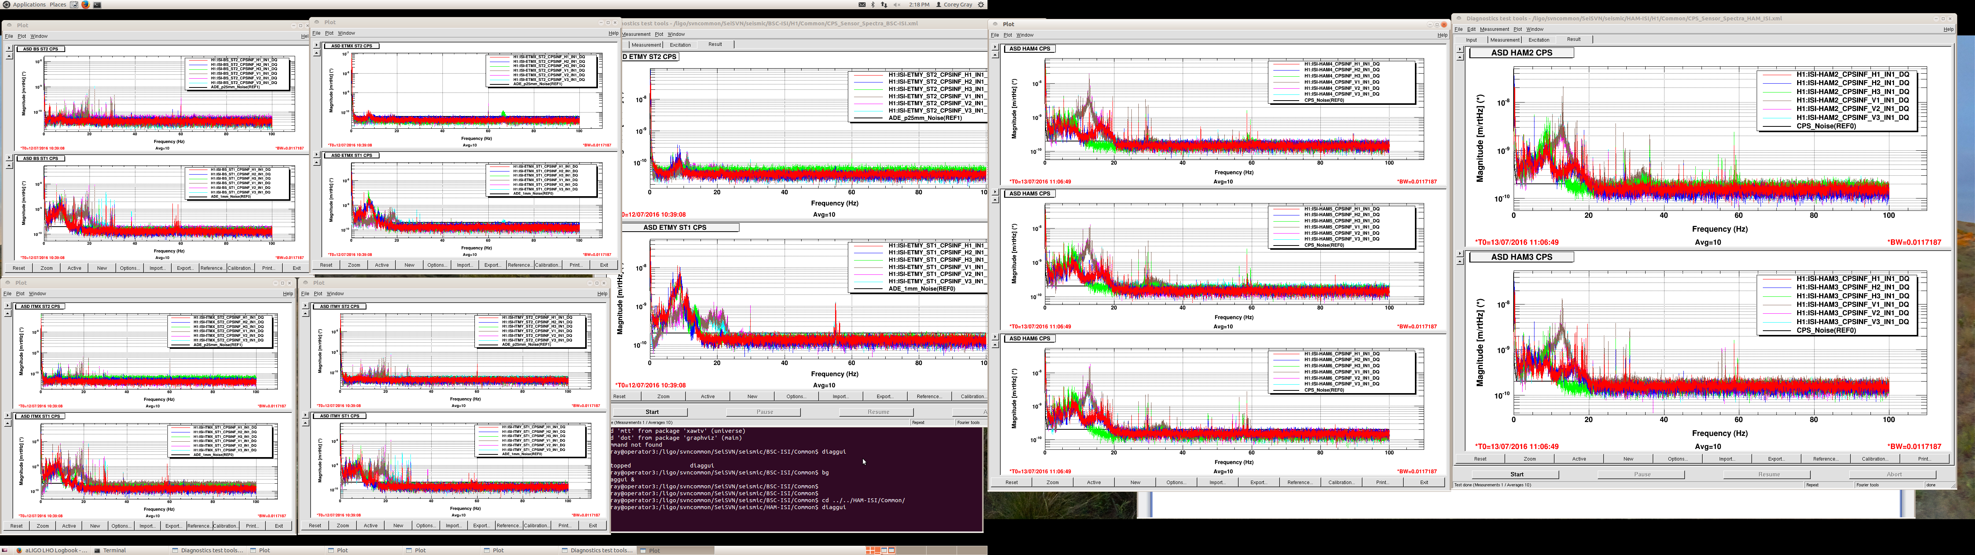Click Repeat field in HAM diagnostics status bar
This screenshot has height=555, width=1975.
(1829, 484)
